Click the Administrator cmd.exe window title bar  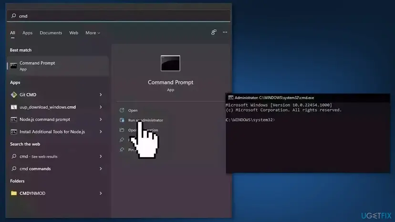tap(308, 98)
